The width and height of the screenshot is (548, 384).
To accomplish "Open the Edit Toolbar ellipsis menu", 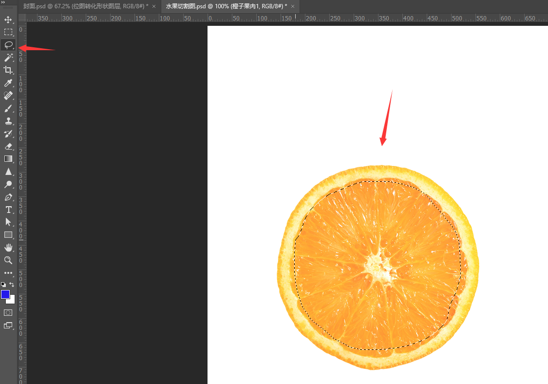I will [x=8, y=273].
